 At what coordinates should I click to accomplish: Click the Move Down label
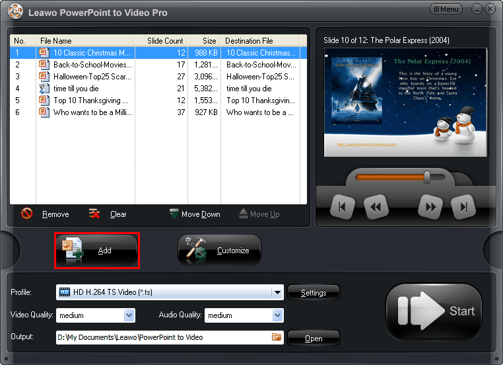coord(201,214)
